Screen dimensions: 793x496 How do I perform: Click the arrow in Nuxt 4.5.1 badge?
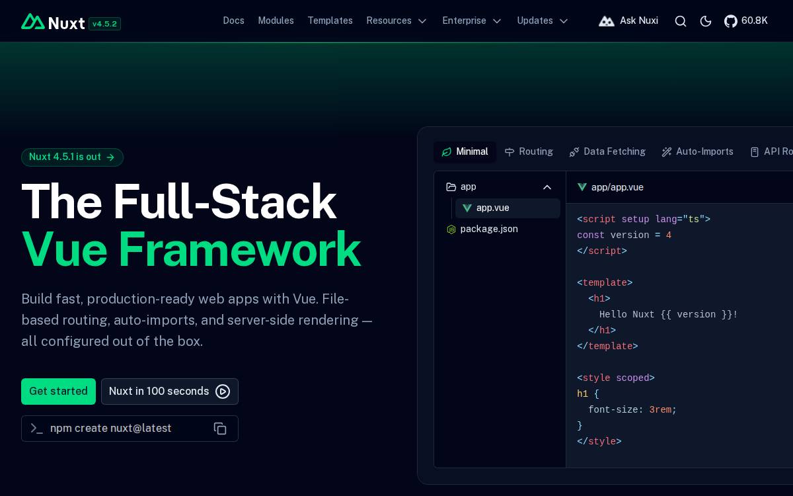(110, 157)
